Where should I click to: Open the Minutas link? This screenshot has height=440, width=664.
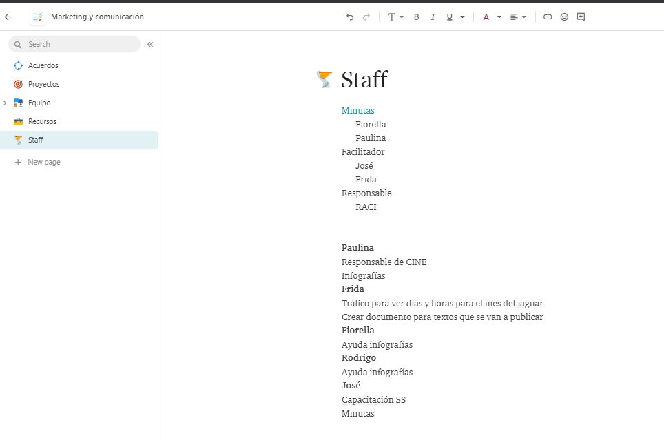(358, 111)
